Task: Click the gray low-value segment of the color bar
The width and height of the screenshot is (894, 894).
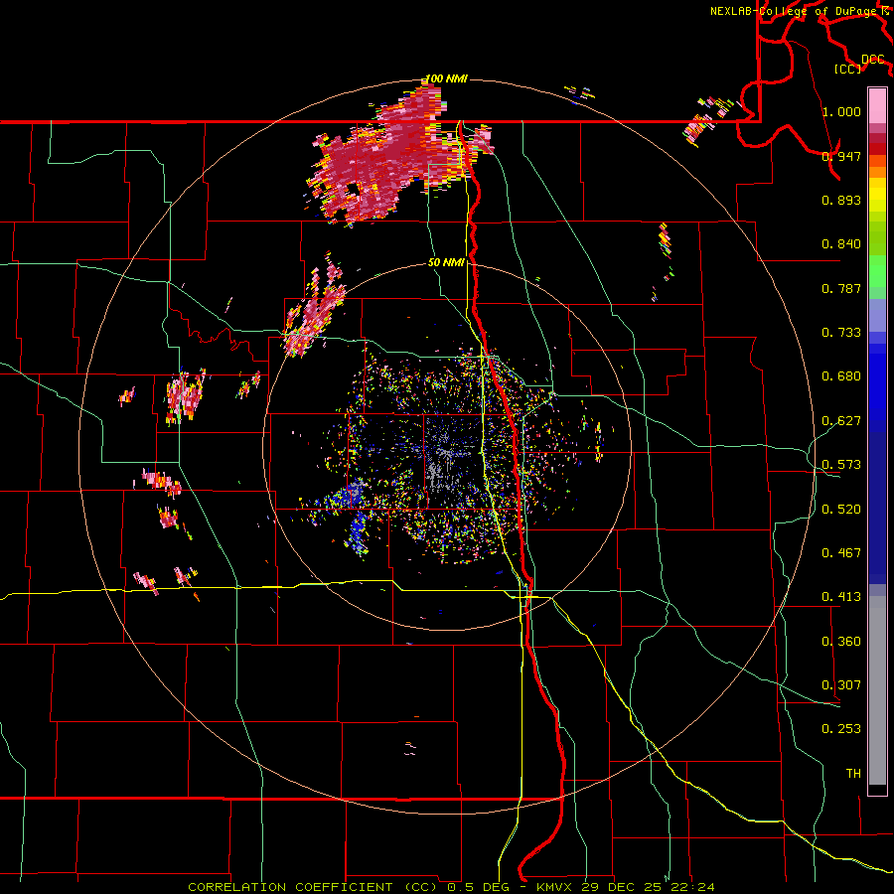Action: click(x=877, y=690)
